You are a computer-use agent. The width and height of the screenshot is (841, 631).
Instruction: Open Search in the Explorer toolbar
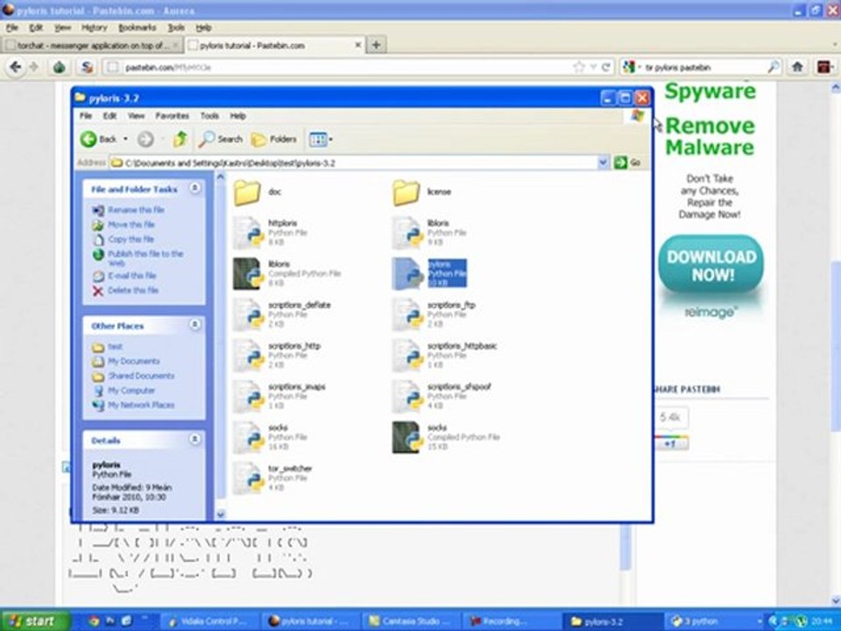(x=221, y=139)
